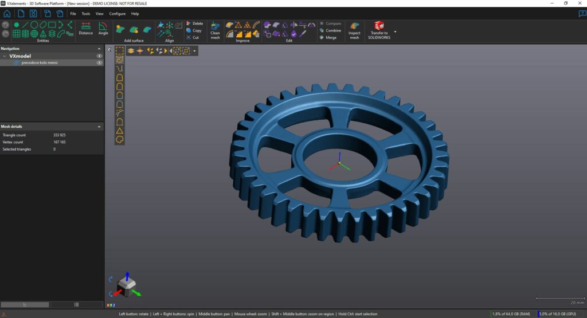This screenshot has width=587, height=318.
Task: Select the Angle measurement tool
Action: tap(103, 29)
